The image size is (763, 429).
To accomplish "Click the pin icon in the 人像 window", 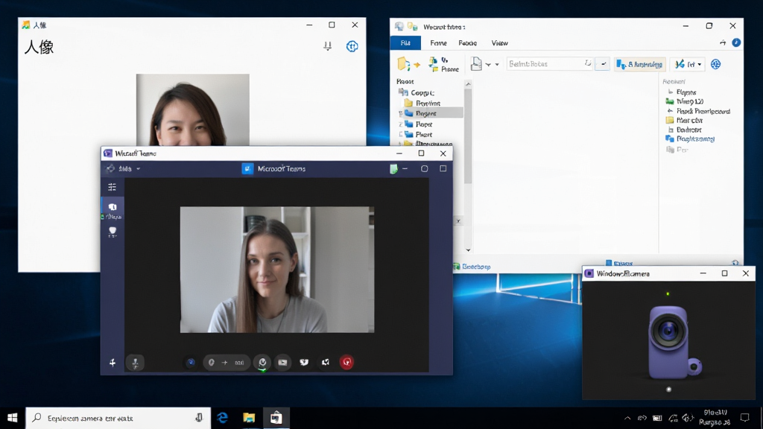I will pyautogui.click(x=328, y=46).
